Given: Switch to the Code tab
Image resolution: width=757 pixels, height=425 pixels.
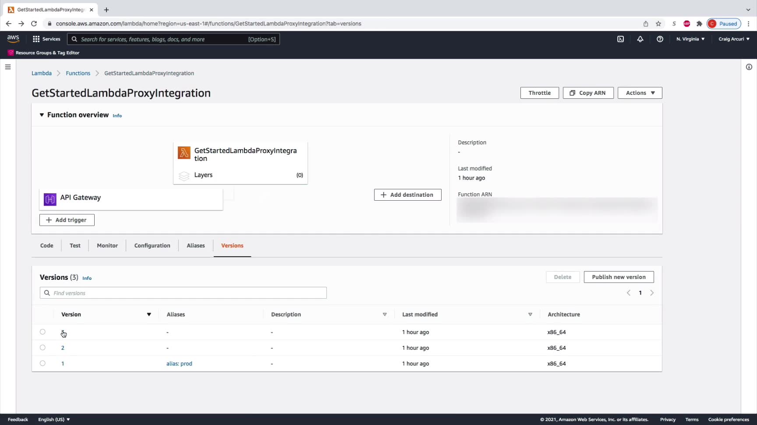Looking at the screenshot, I should coord(47,246).
